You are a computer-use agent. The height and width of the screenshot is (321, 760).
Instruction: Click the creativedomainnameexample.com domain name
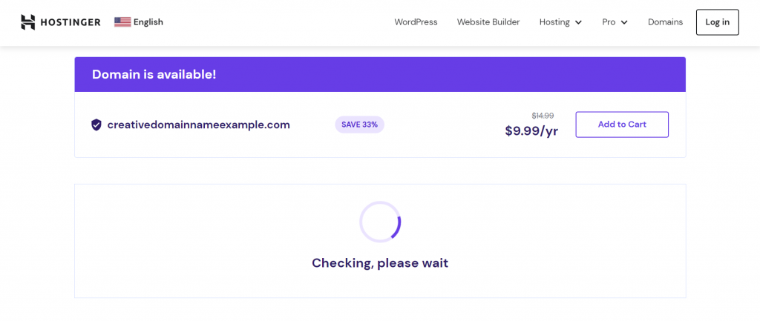tap(198, 125)
